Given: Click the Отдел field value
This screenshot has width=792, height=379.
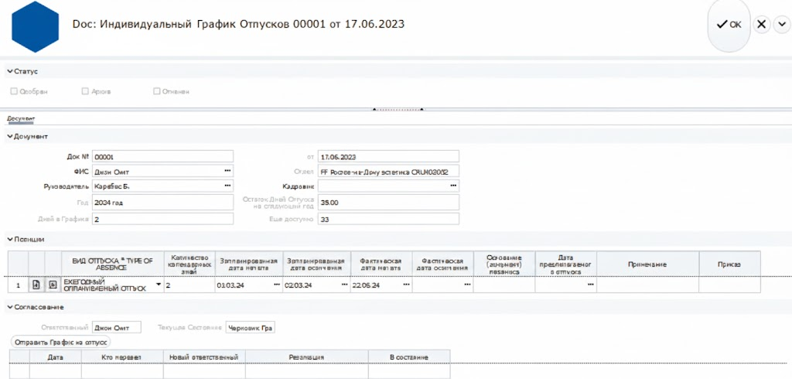Looking at the screenshot, I should [388, 171].
